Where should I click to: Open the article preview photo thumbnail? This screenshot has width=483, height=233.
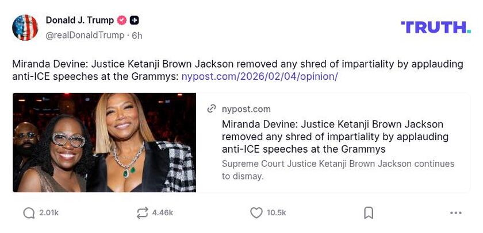[104, 142]
